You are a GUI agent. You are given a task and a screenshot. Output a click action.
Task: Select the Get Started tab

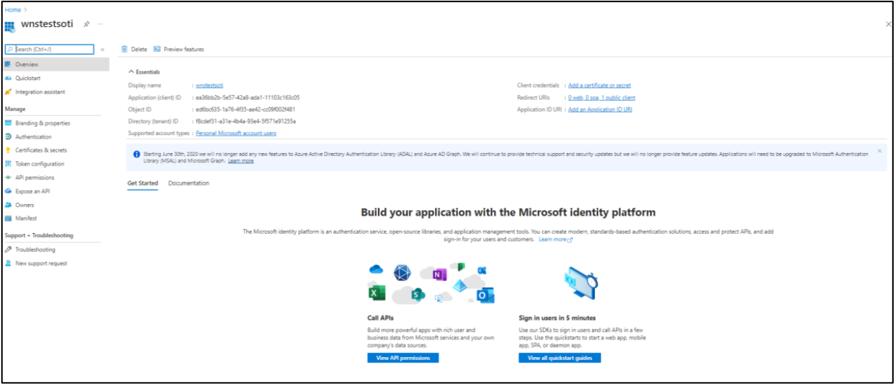point(143,183)
